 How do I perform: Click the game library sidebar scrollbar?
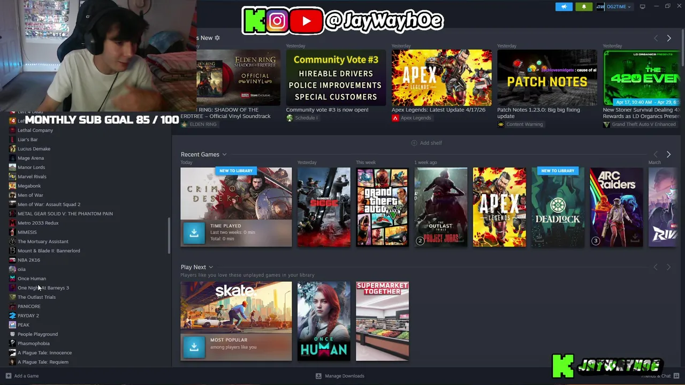(x=169, y=236)
